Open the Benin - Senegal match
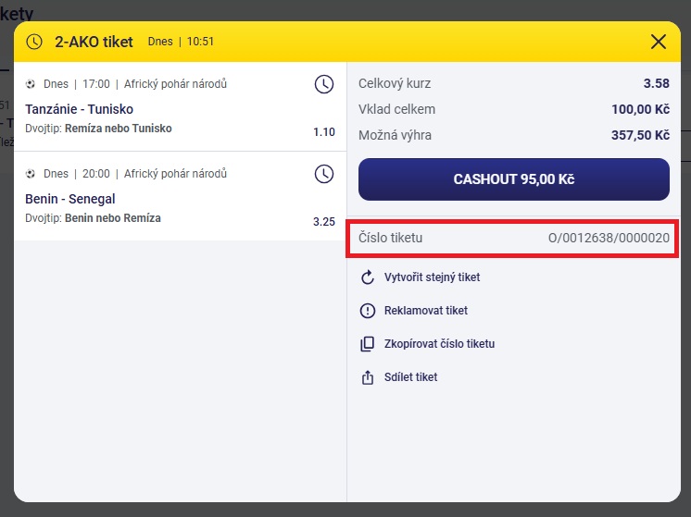This screenshot has height=517, width=691. coord(70,199)
